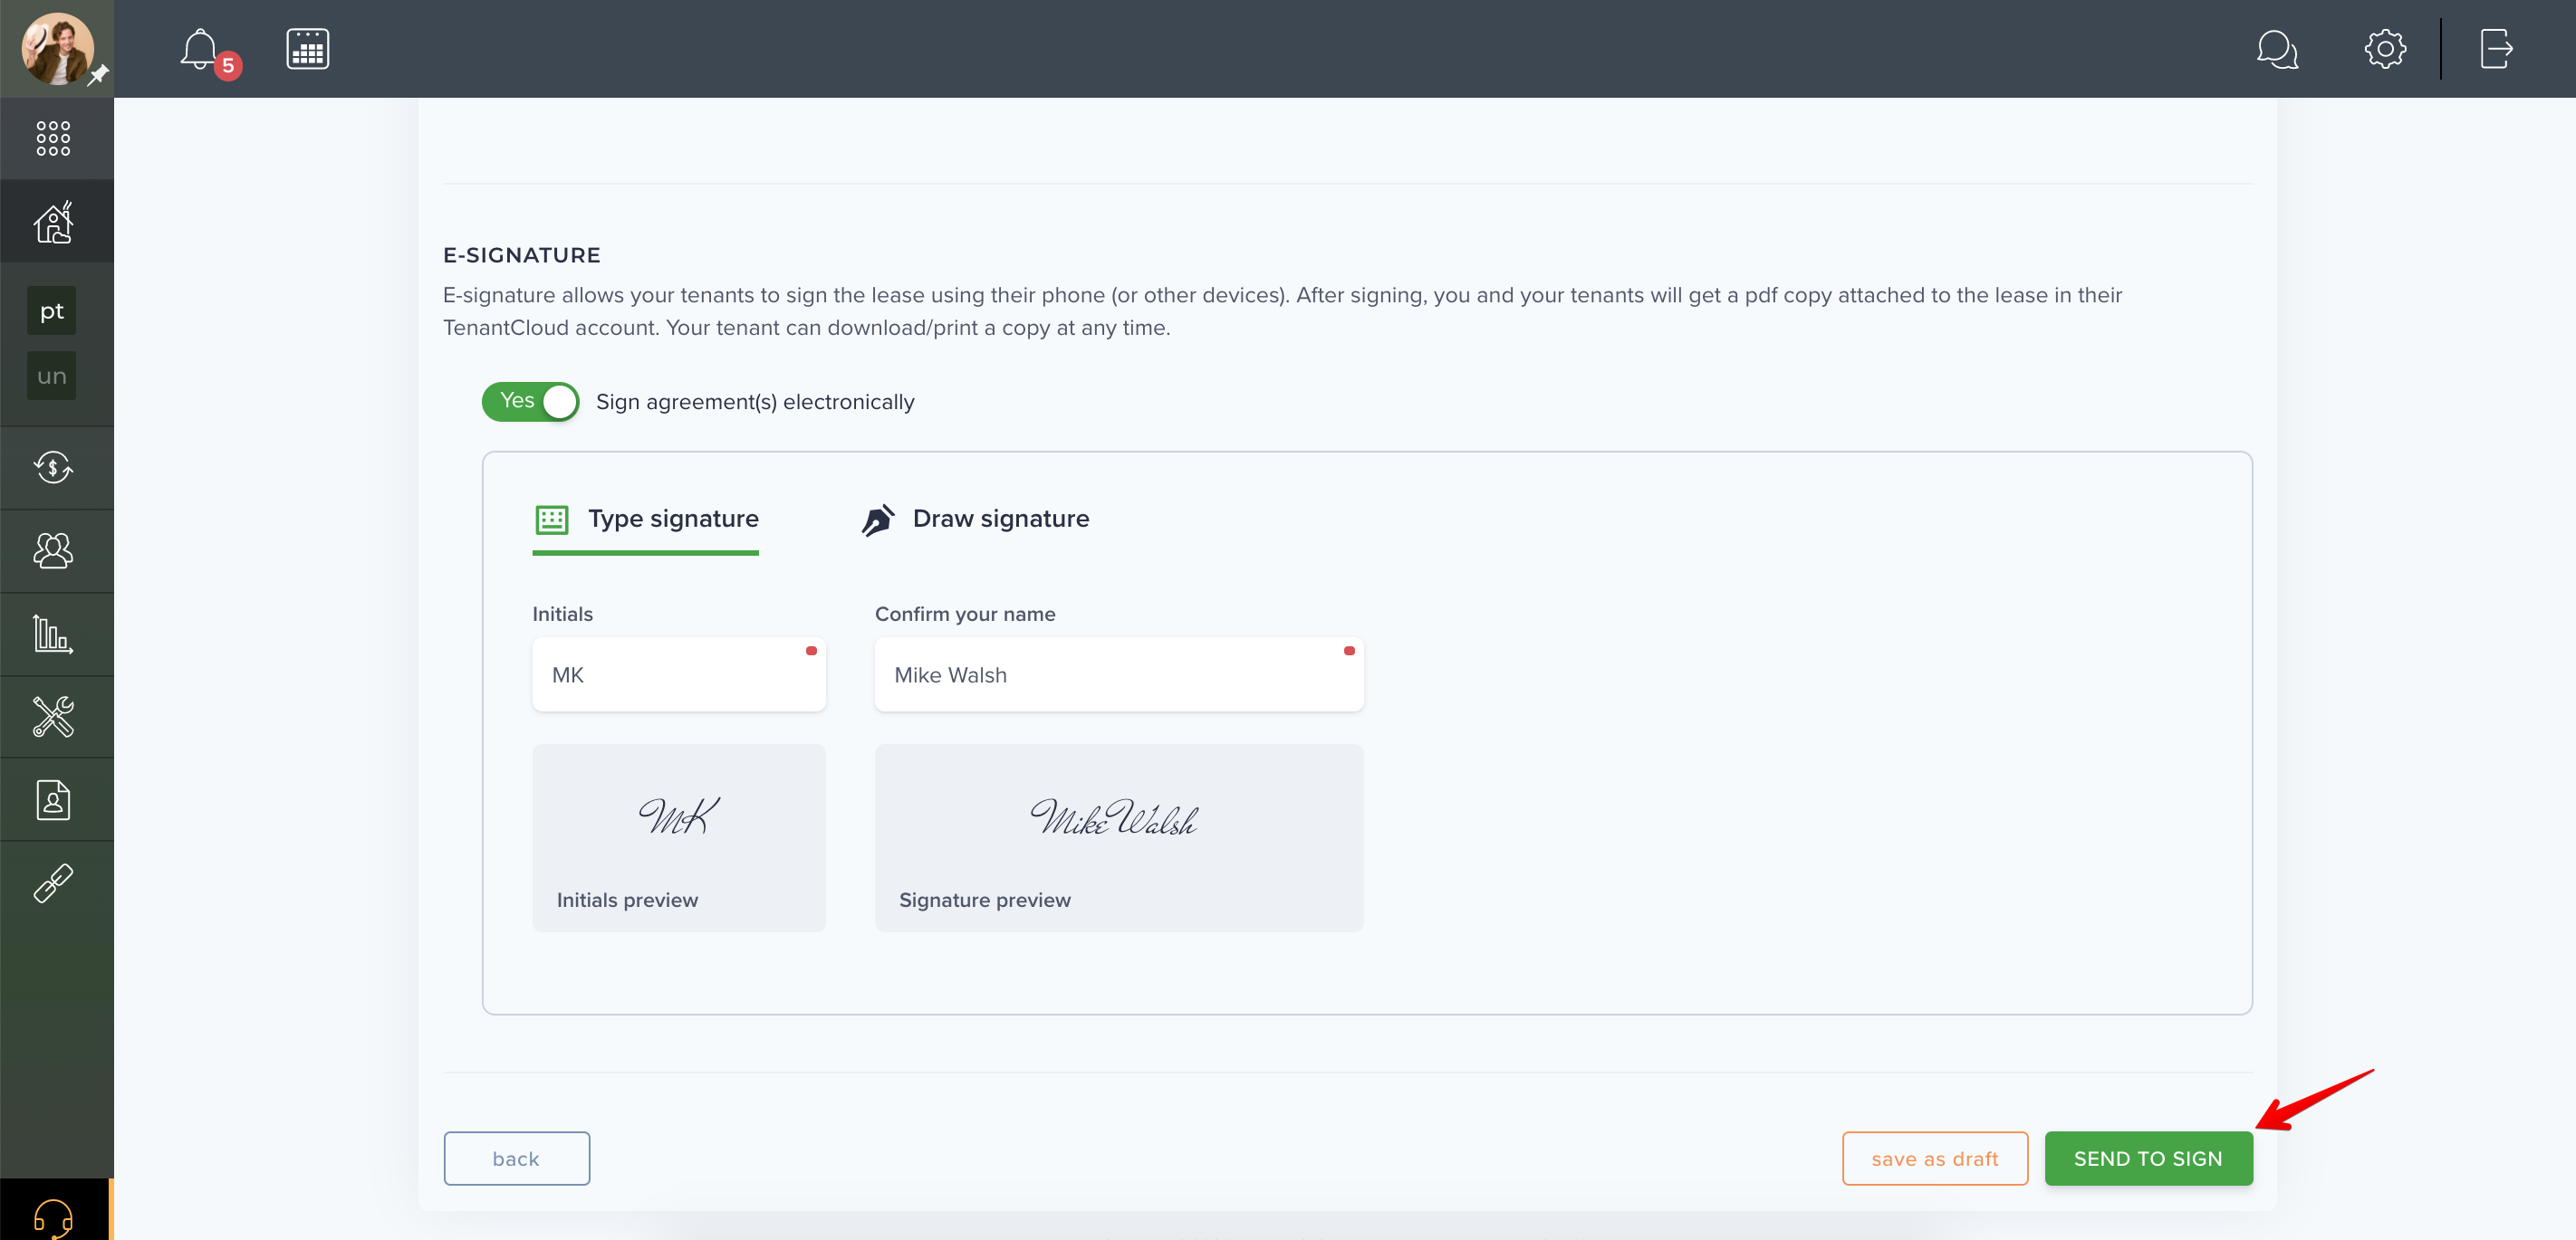Click SEND TO SIGN button
The height and width of the screenshot is (1240, 2576).
pos(2148,1158)
